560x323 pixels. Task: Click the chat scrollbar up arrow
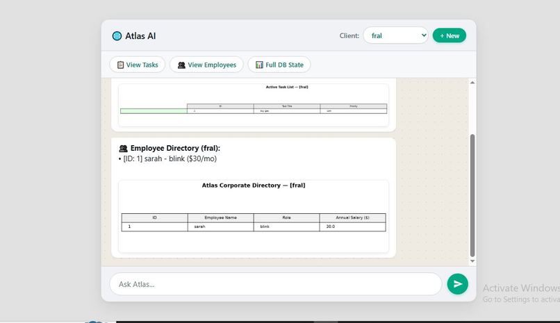(472, 83)
